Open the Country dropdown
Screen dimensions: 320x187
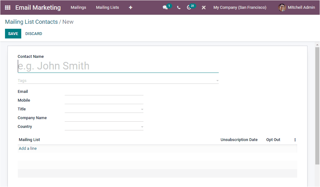point(142,126)
